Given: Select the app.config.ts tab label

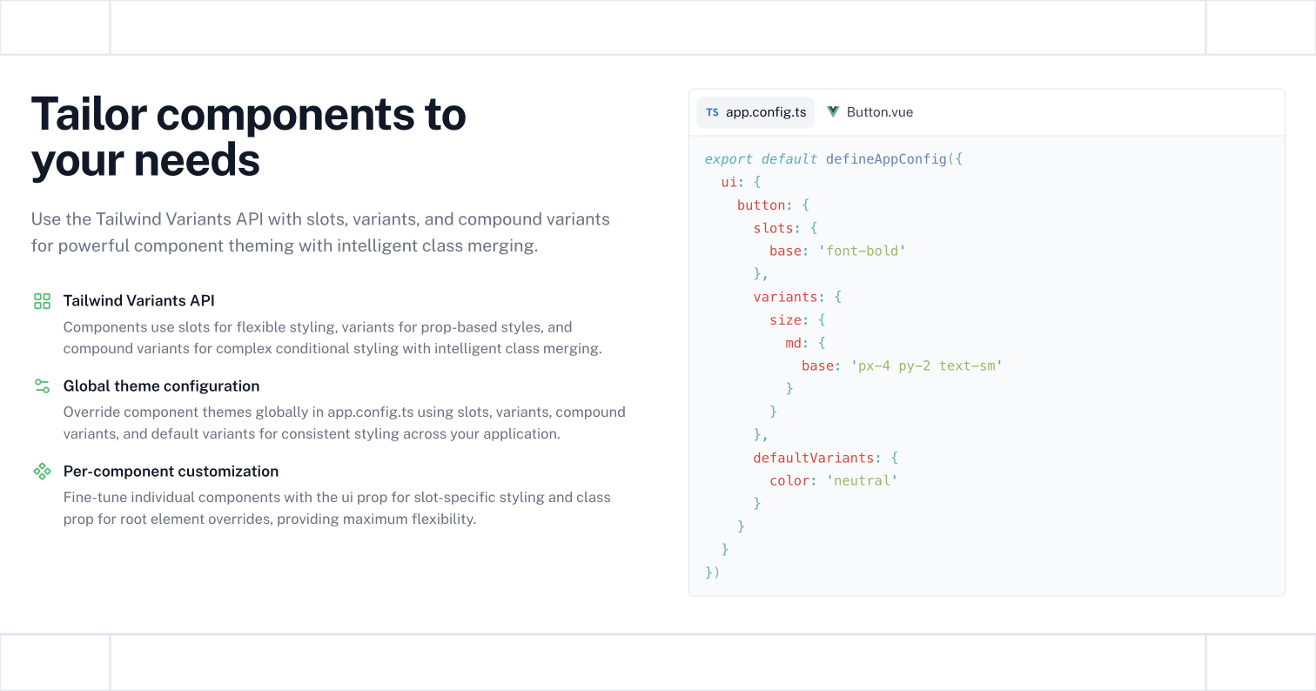Looking at the screenshot, I should 766,112.
